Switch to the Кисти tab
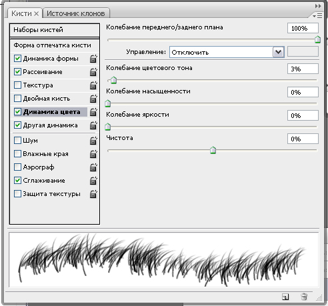 click(x=21, y=13)
